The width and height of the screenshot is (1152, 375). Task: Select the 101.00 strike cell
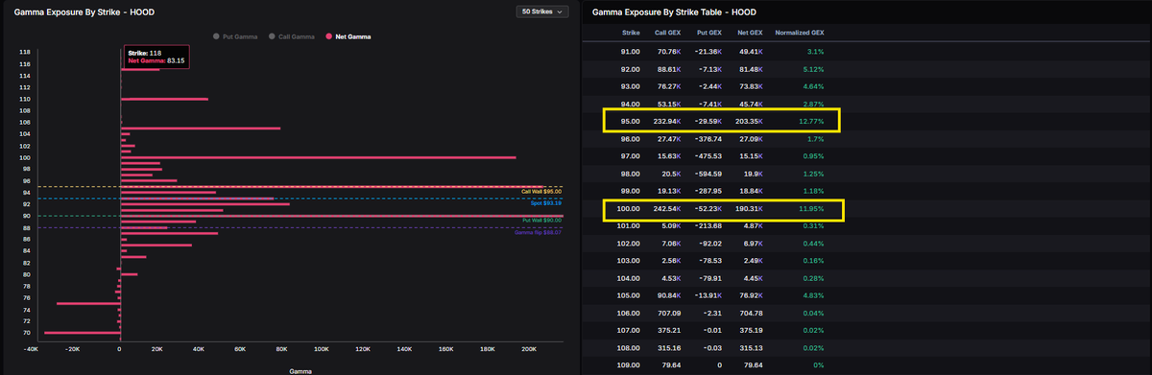tap(629, 225)
